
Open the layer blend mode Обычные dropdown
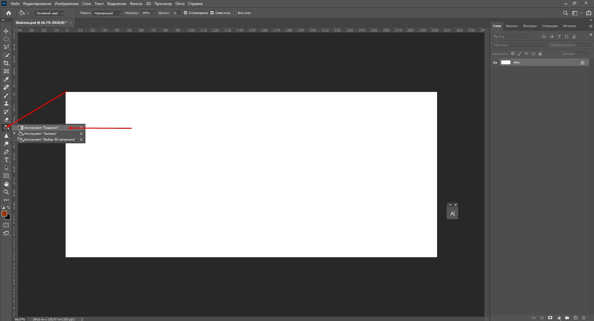point(520,45)
